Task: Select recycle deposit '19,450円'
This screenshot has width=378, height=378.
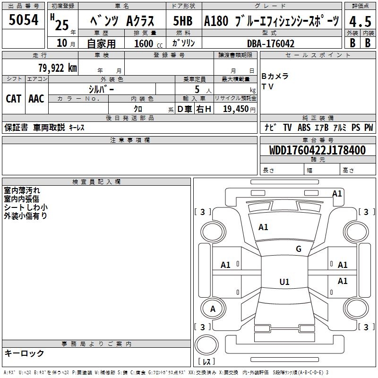Action: 239,109
